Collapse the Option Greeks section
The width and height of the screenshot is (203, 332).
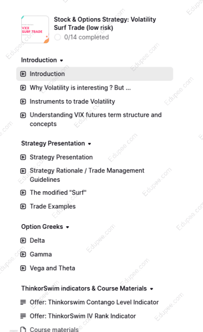coord(67,227)
